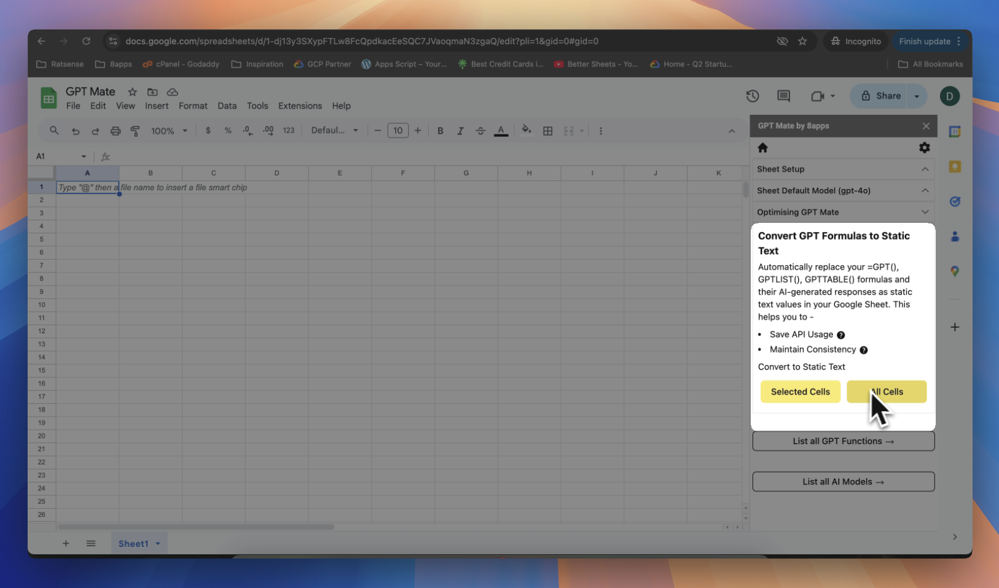Open version history clock icon
999x588 pixels.
click(753, 96)
